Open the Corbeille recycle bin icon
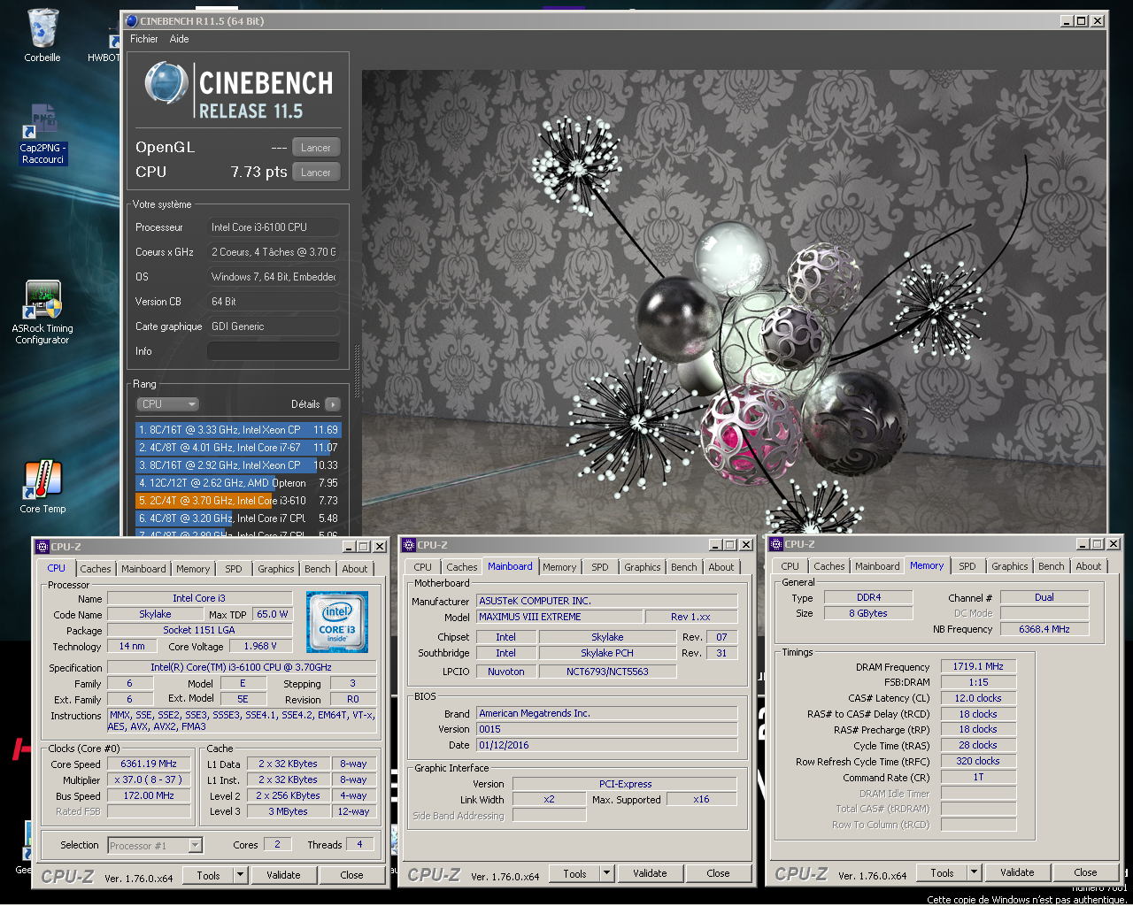 coord(42,35)
